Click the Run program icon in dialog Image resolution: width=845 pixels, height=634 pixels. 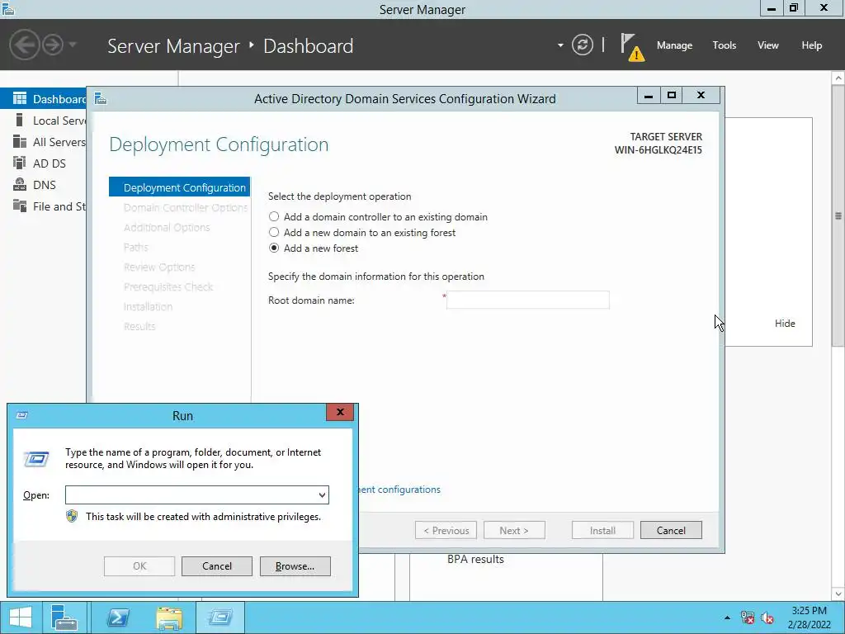pos(36,459)
